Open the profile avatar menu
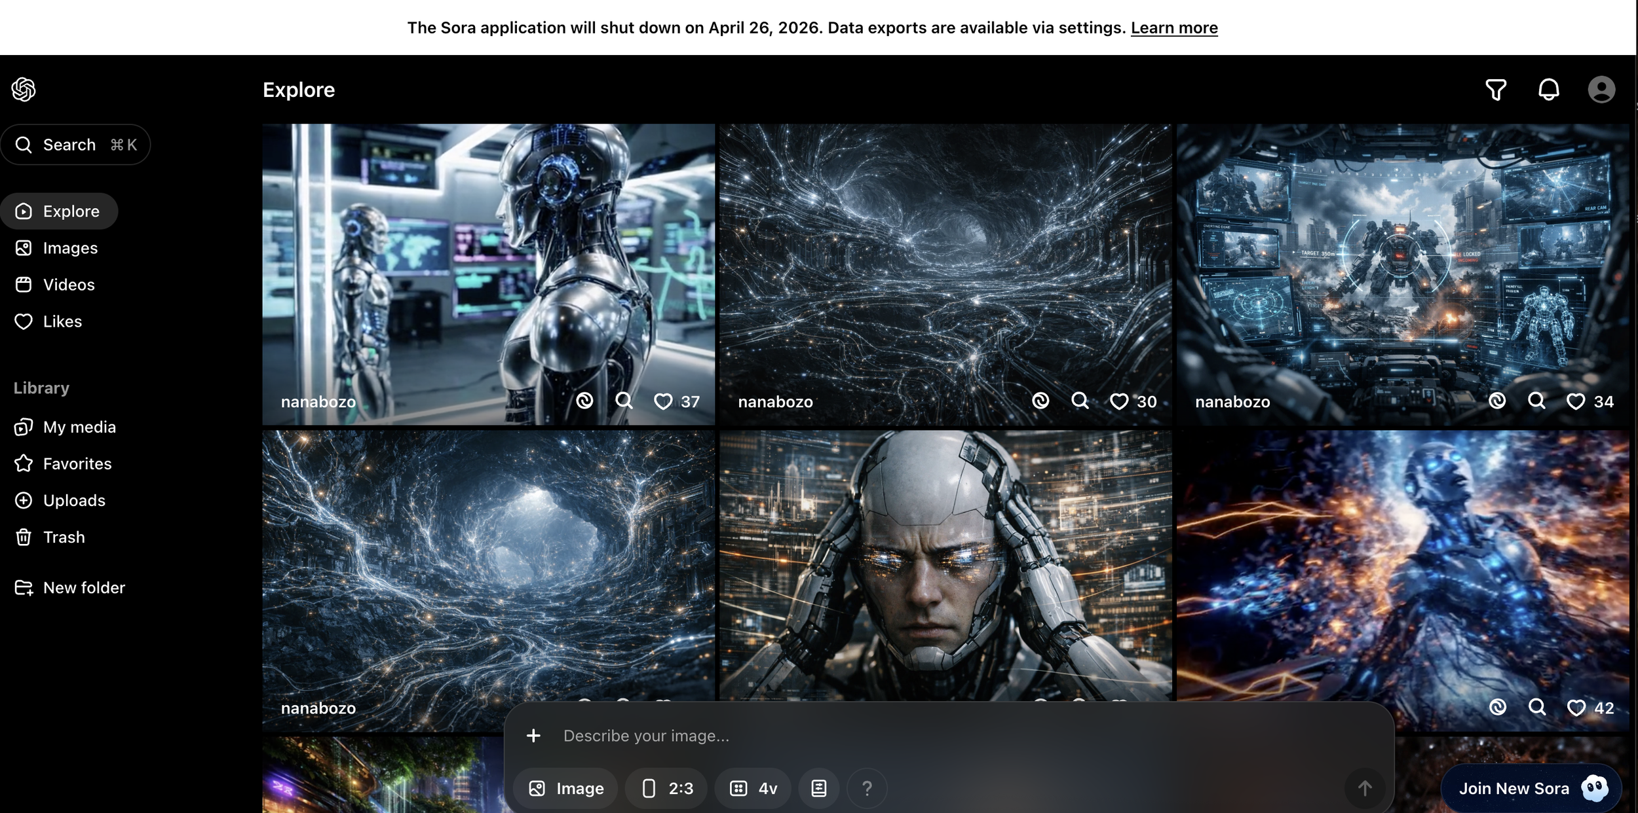 [x=1601, y=90]
